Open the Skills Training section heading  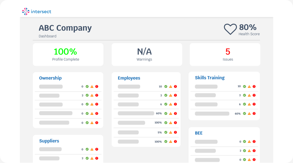pyautogui.click(x=210, y=78)
